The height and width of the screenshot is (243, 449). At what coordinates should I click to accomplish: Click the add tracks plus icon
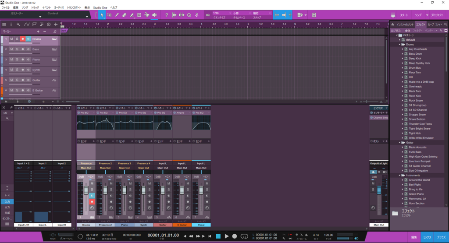point(56,25)
